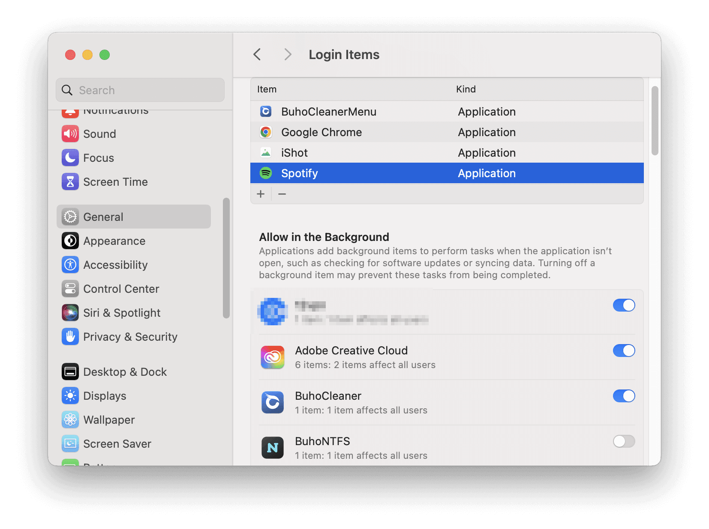
Task: Open Screen Time settings via hourglass icon
Action: pyautogui.click(x=70, y=181)
